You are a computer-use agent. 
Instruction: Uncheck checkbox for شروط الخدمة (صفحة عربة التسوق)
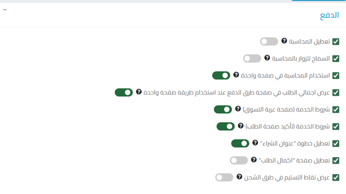[336, 109]
